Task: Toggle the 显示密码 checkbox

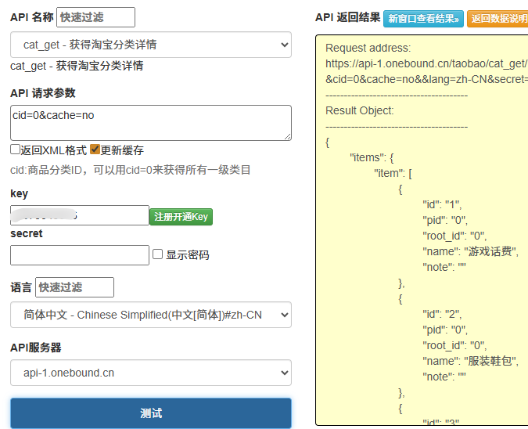Action: [x=157, y=254]
